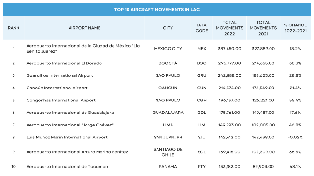This screenshot has height=176, width=314.
Task: Select the CITY column header
Action: click(x=168, y=28)
